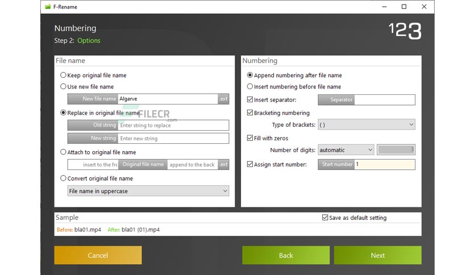Viewport: 475px width, 275px height.
Task: Click the Back button
Action: point(286,255)
